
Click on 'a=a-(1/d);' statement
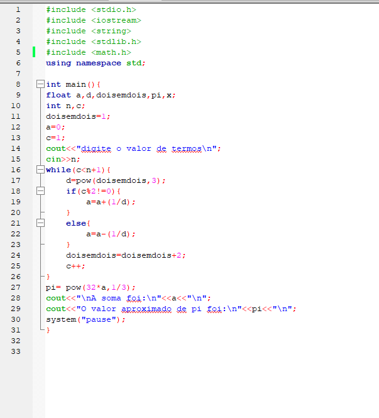click(111, 234)
